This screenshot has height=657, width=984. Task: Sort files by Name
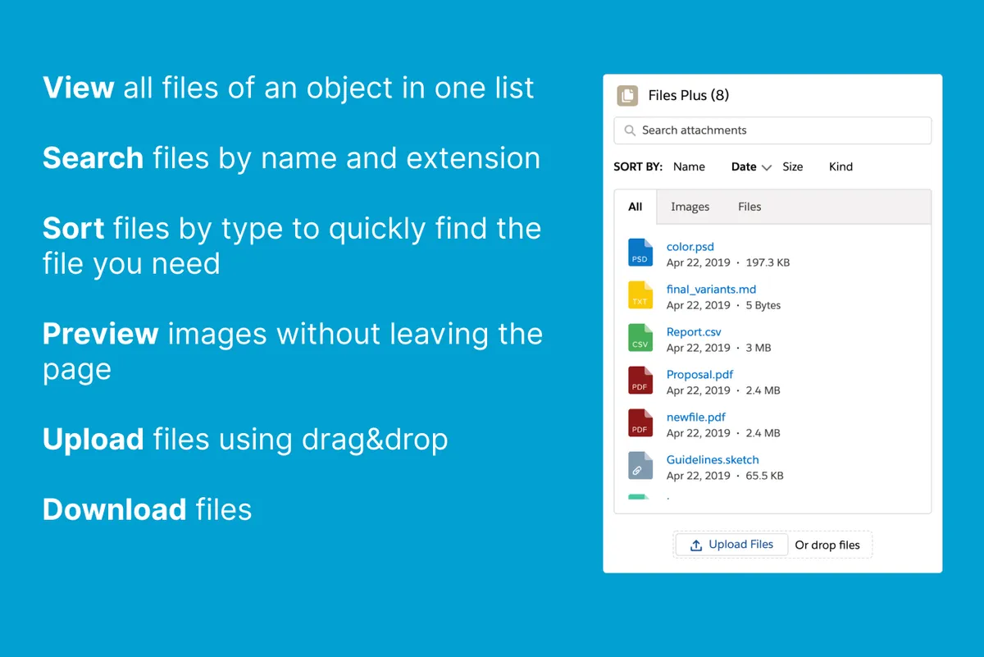click(x=689, y=167)
